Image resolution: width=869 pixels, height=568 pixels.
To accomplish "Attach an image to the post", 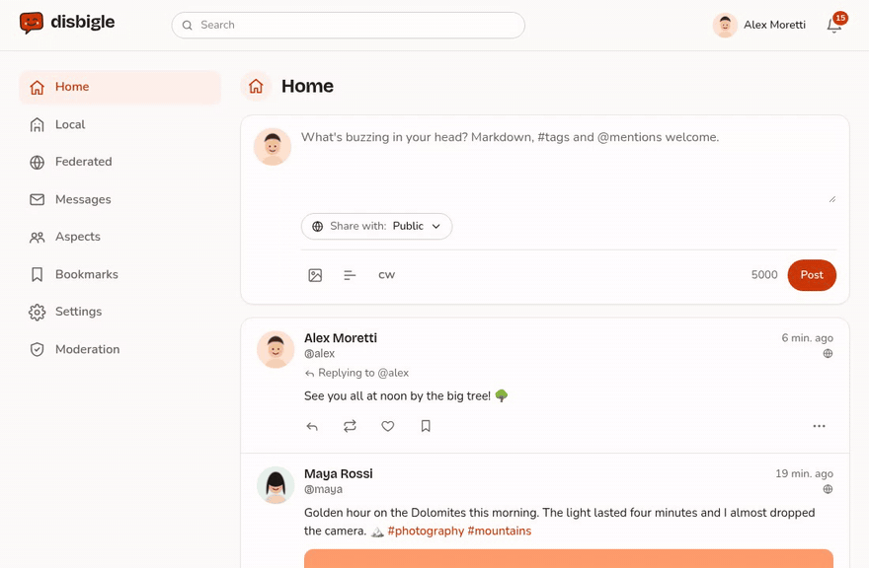I will point(315,275).
